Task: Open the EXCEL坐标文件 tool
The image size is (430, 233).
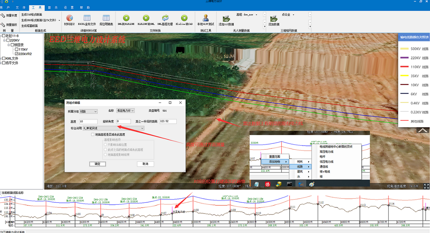Action: point(87,18)
